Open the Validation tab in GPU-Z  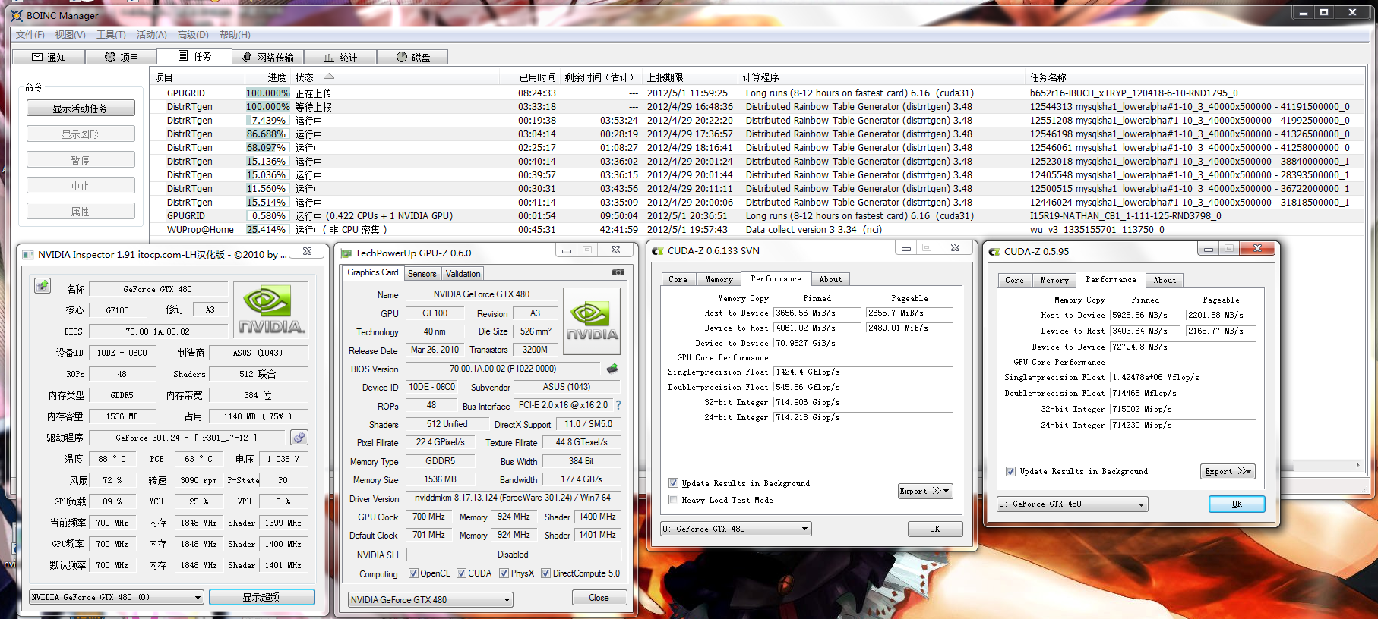pyautogui.click(x=463, y=274)
